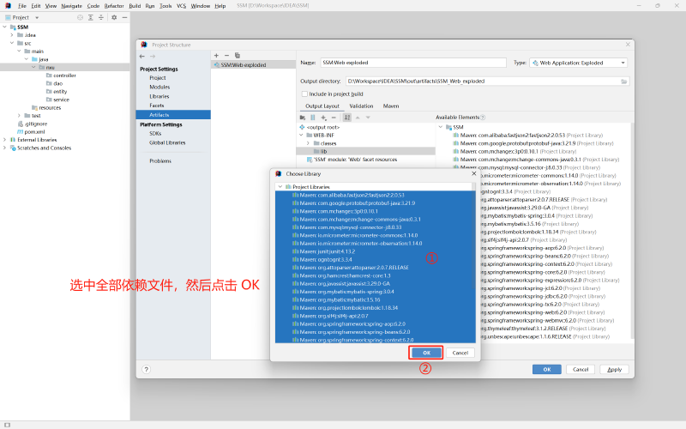Open the File menu
The height and width of the screenshot is (429, 686).
tap(22, 6)
